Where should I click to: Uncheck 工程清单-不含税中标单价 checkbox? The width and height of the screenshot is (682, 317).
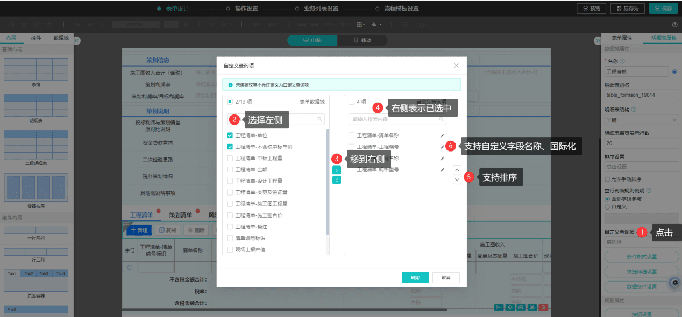point(230,147)
